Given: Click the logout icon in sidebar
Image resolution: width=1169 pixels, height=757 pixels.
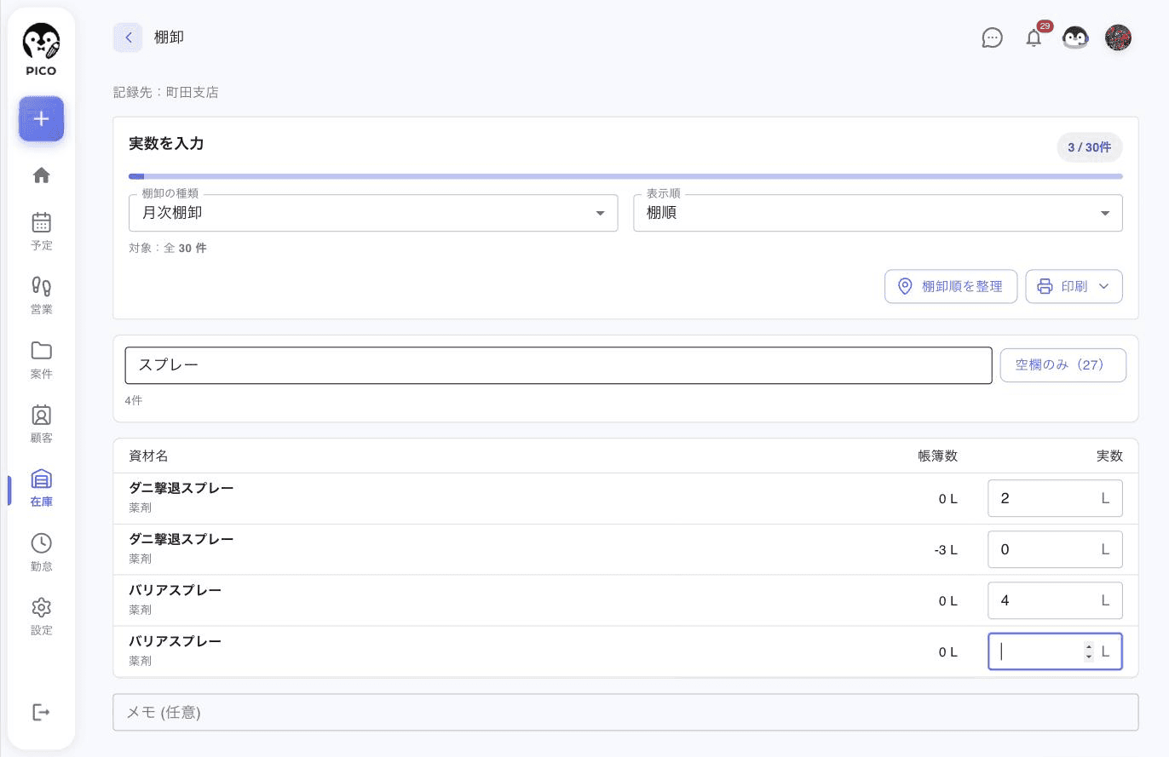Looking at the screenshot, I should click(41, 712).
